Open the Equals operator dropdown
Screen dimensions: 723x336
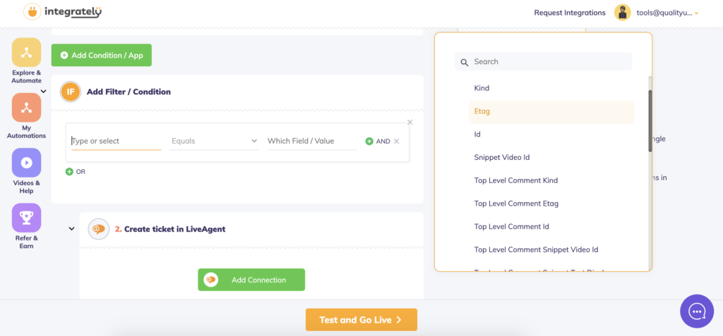tap(215, 142)
